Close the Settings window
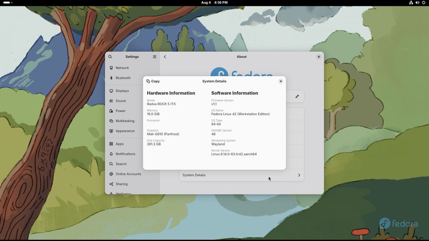The height and width of the screenshot is (241, 429). [x=319, y=57]
